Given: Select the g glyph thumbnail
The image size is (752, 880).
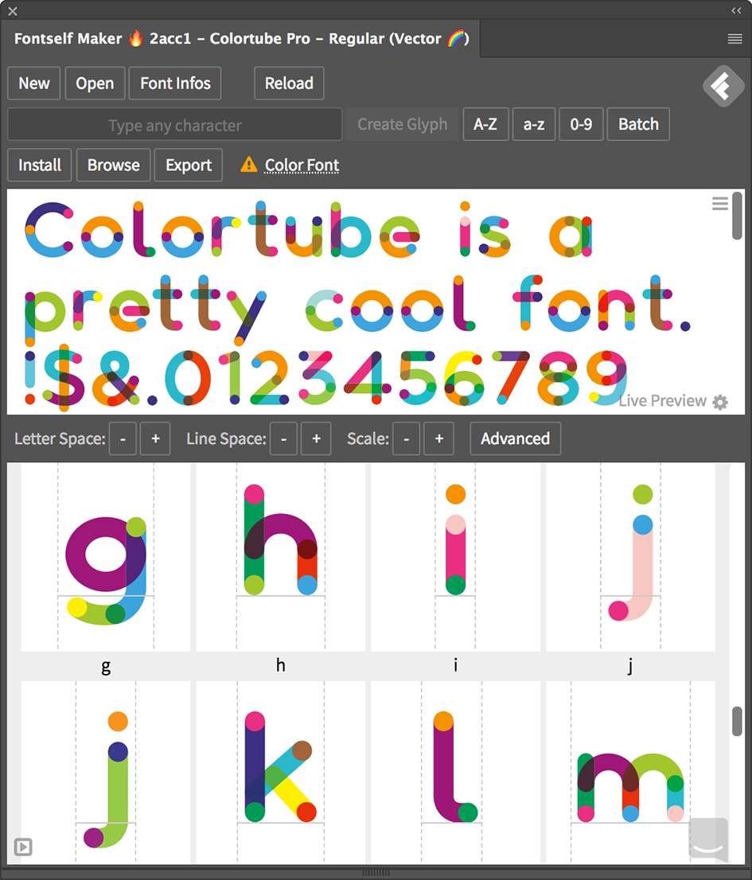Looking at the screenshot, I should (106, 557).
